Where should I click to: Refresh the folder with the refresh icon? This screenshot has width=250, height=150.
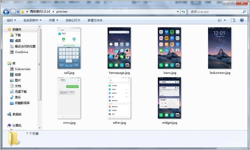183,12
